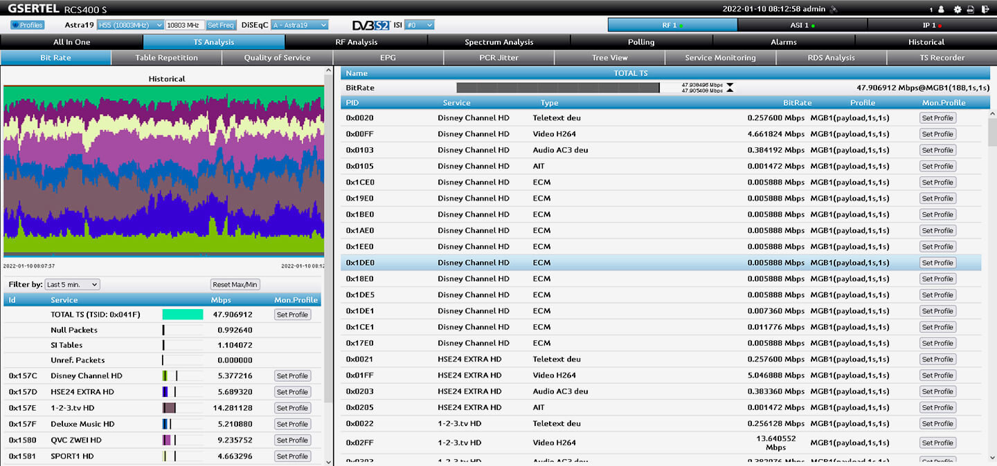Set Profile for Disney Channel HD service
This screenshot has width=997, height=466.
(x=292, y=376)
